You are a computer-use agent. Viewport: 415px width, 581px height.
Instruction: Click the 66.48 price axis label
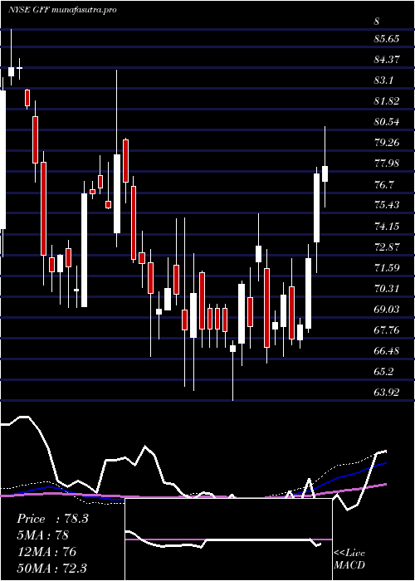pyautogui.click(x=387, y=350)
